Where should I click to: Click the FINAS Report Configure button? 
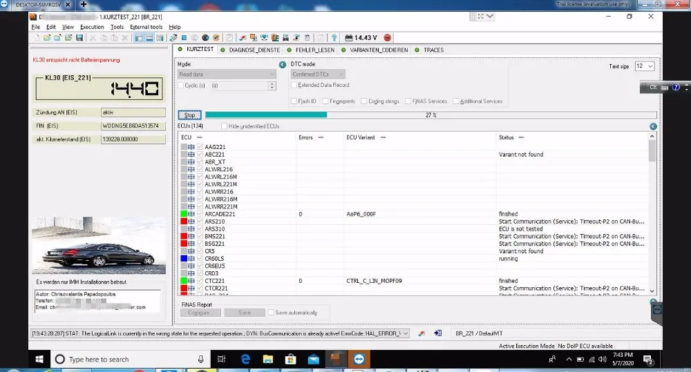200,313
